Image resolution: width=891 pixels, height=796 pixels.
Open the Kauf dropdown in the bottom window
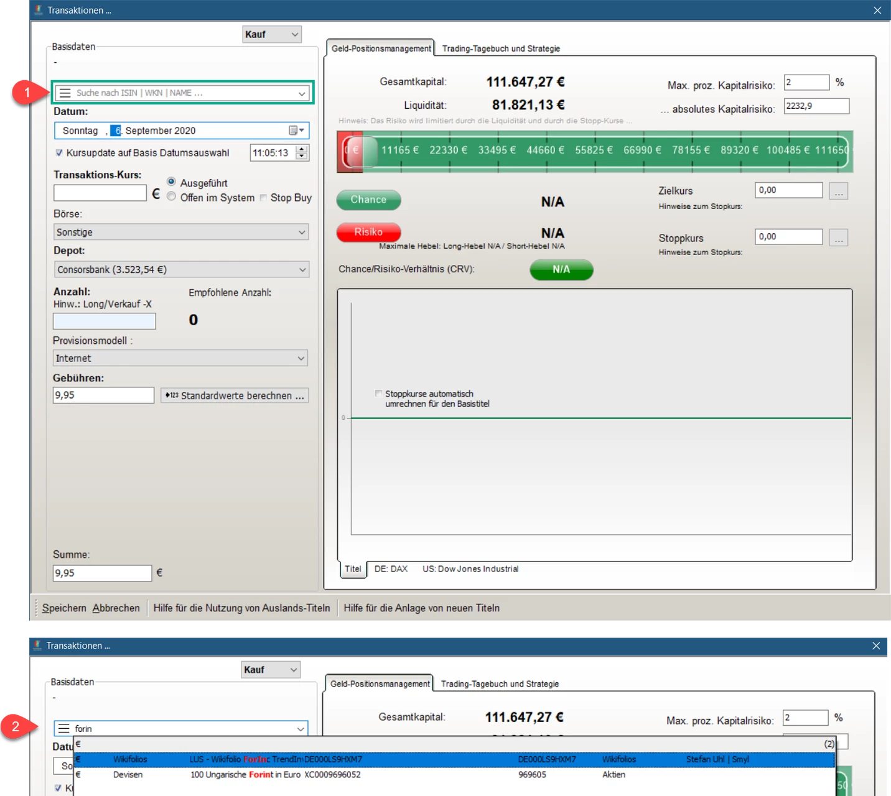tap(271, 670)
